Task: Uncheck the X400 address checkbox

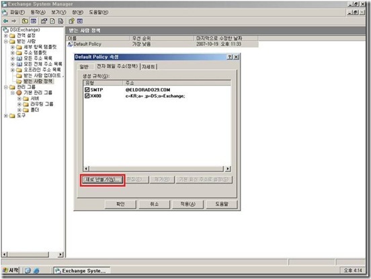Action: (x=87, y=96)
